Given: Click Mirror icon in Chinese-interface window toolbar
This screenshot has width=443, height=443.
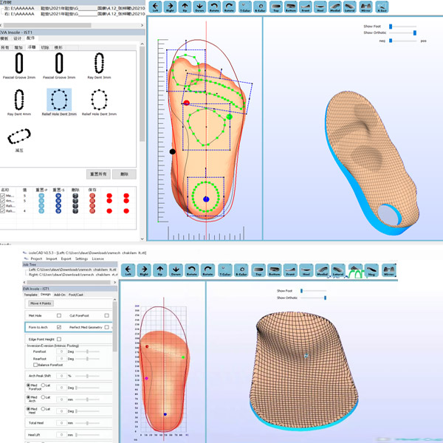Looking at the screenshot, I should click(x=366, y=7).
